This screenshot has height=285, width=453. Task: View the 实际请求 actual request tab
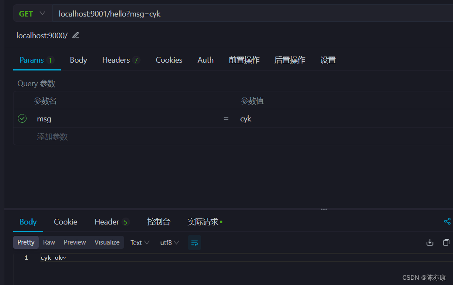(x=204, y=221)
